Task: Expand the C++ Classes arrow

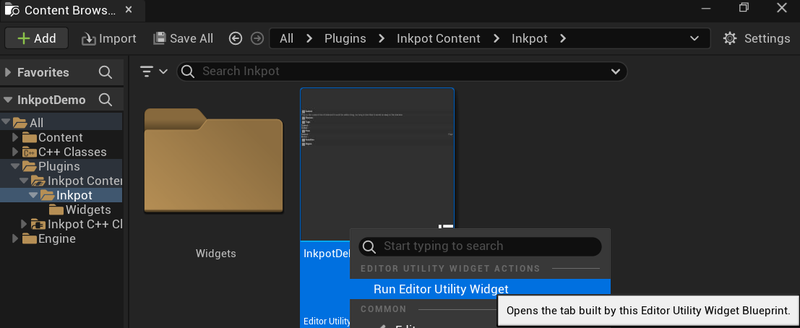Action: point(15,152)
